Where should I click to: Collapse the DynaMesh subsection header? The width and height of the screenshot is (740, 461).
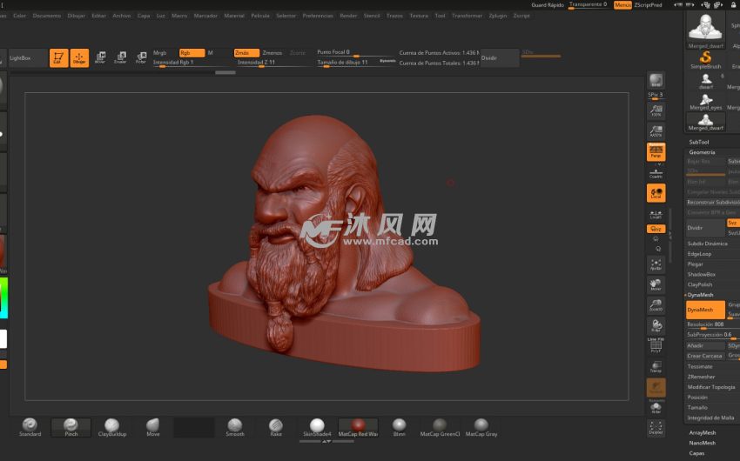click(701, 297)
